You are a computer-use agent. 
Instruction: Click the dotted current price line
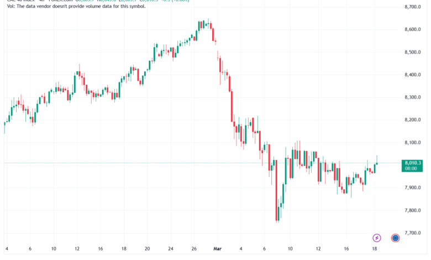point(166,163)
